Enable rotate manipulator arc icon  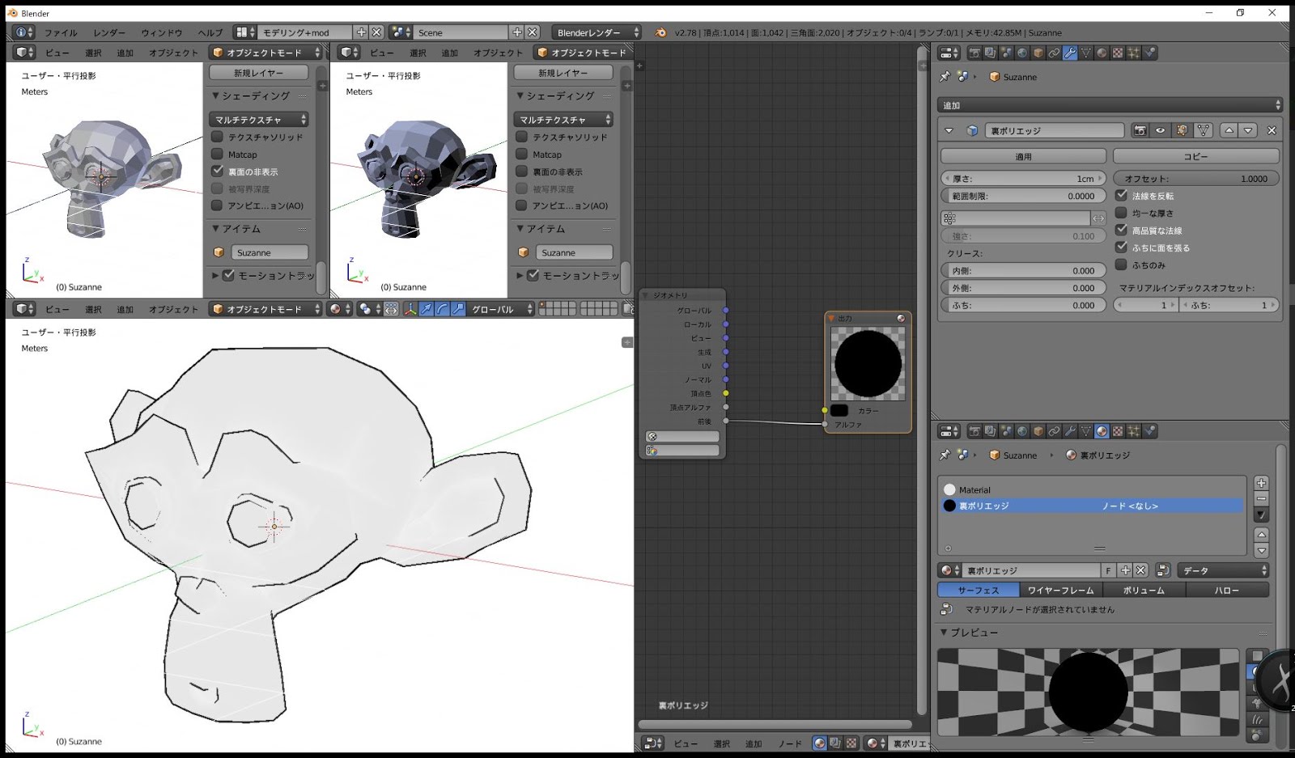[x=442, y=309]
